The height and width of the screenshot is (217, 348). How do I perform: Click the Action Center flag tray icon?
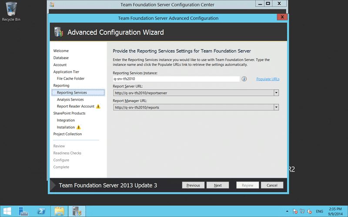[295, 211]
